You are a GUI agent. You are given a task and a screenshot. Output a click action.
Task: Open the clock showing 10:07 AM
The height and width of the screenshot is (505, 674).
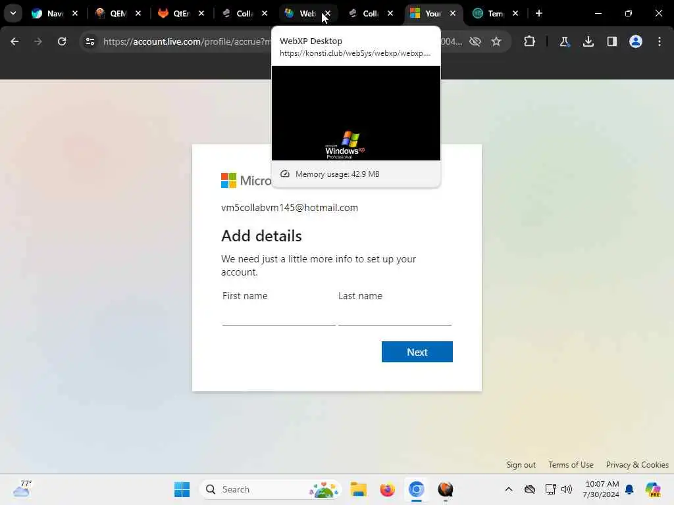tap(601, 489)
